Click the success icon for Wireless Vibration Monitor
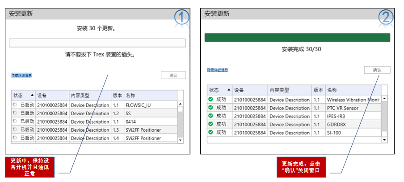404x182 pixels. 211,100
